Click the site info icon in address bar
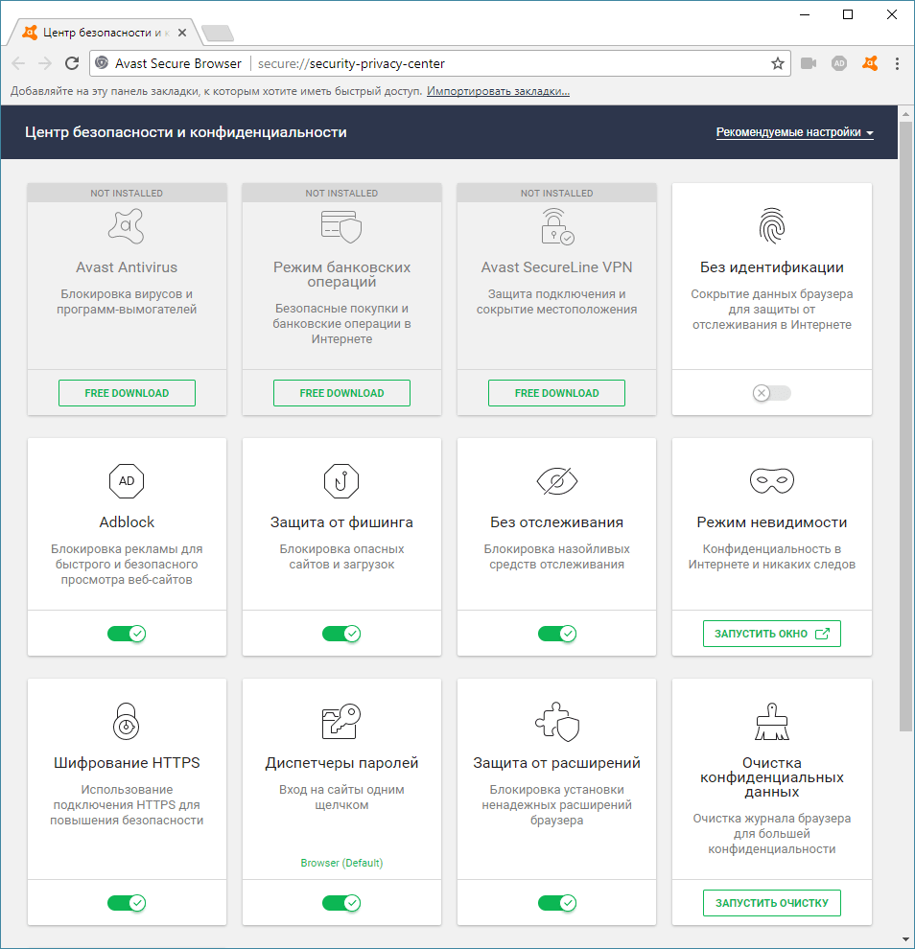Screen dimensions: 915x949 [102, 63]
